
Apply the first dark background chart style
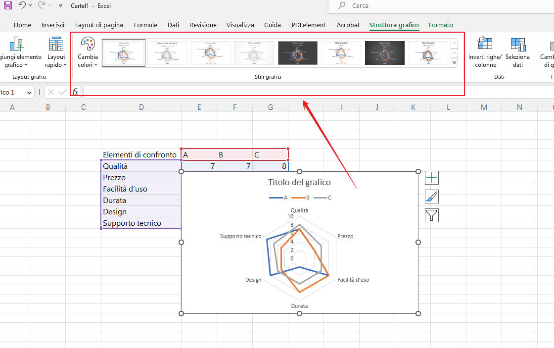297,53
